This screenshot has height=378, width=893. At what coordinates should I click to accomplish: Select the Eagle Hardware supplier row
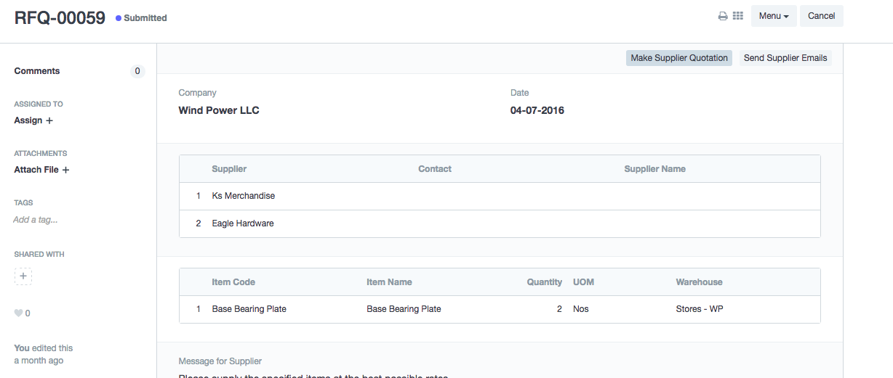click(243, 223)
